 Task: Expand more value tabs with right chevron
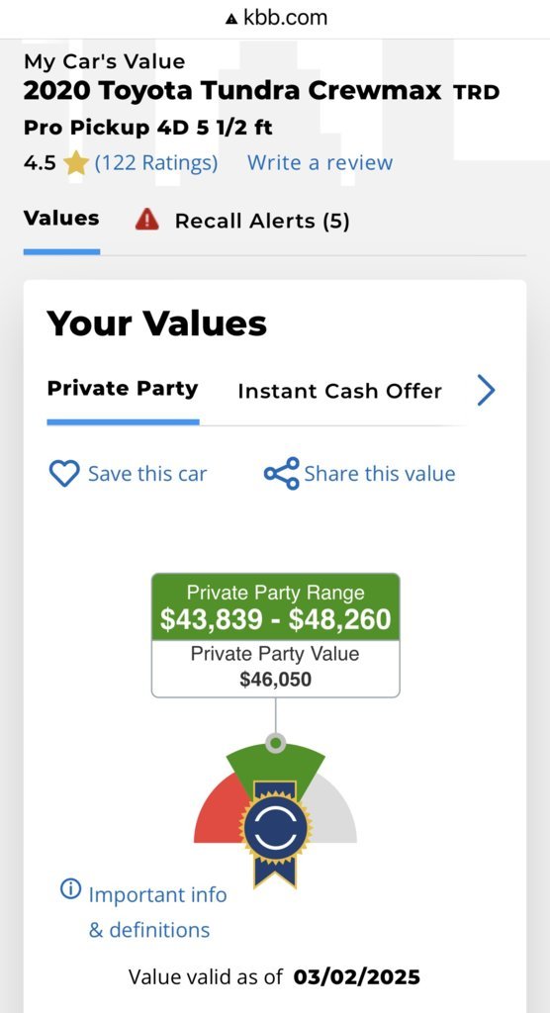pyautogui.click(x=486, y=390)
